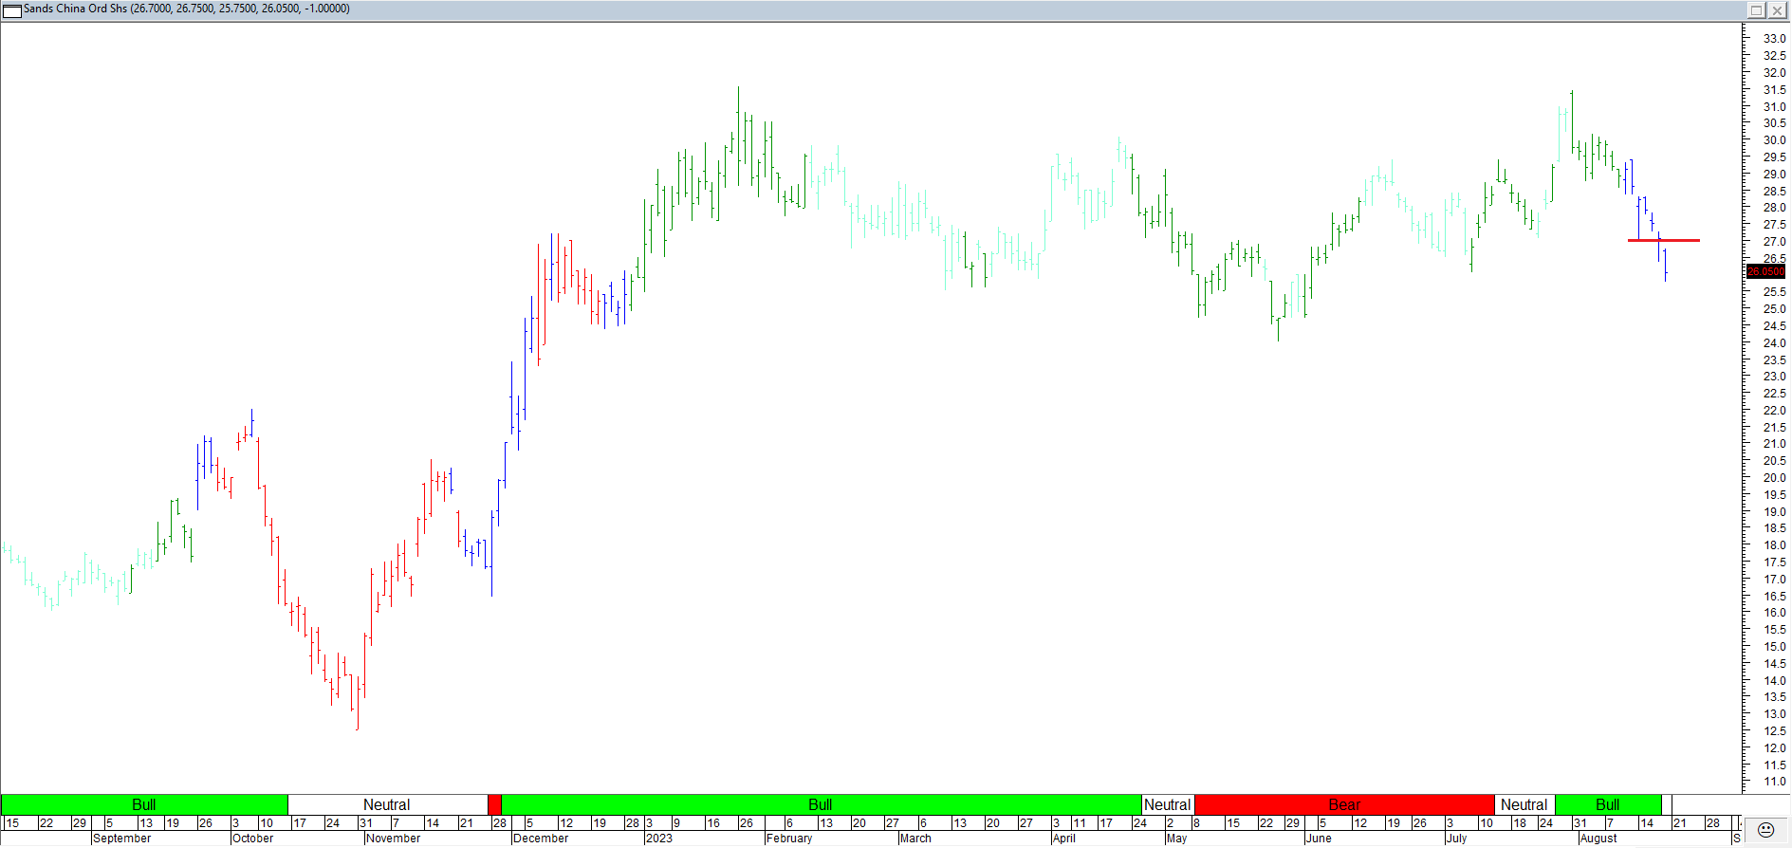Click the May month label
Image resolution: width=1792 pixels, height=848 pixels.
coord(1177,839)
